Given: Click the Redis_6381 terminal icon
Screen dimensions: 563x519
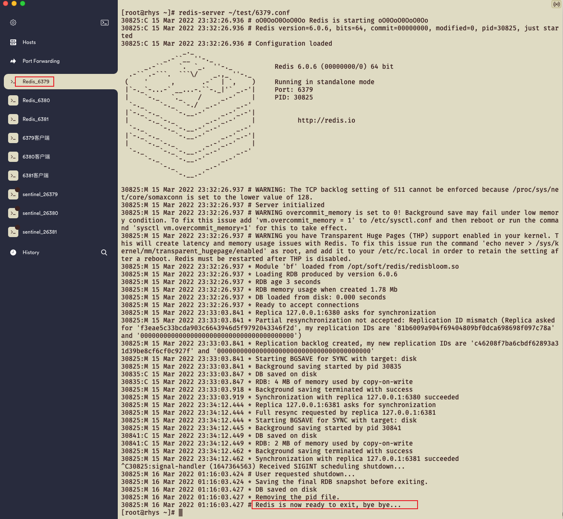Looking at the screenshot, I should click(x=13, y=119).
